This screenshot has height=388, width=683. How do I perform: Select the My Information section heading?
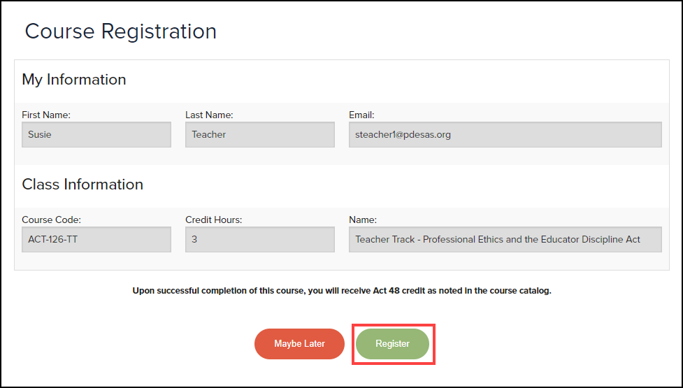pyautogui.click(x=74, y=80)
